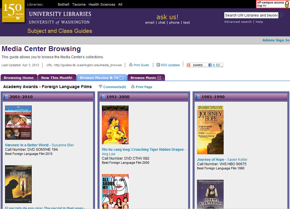Click the 150 Years UW logo
Image resolution: width=290 pixels, height=209 pixels.
point(13,11)
